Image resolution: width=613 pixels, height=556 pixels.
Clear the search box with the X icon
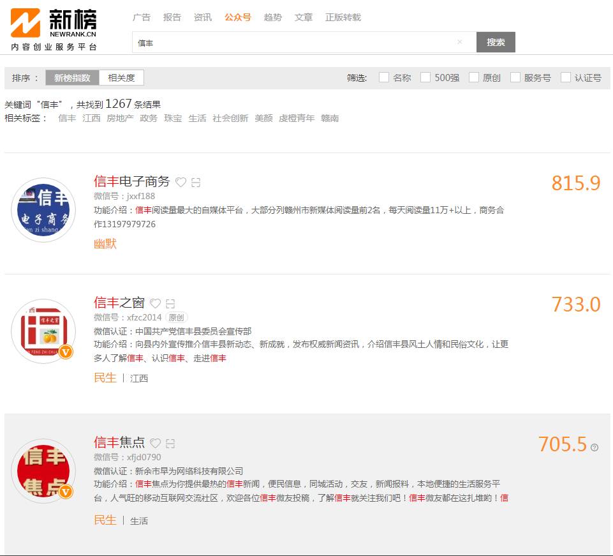(460, 42)
